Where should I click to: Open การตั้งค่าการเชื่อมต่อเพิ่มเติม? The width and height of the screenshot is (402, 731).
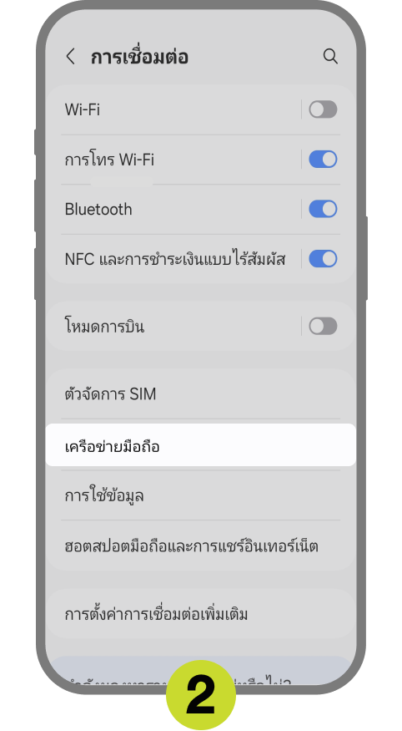200,613
